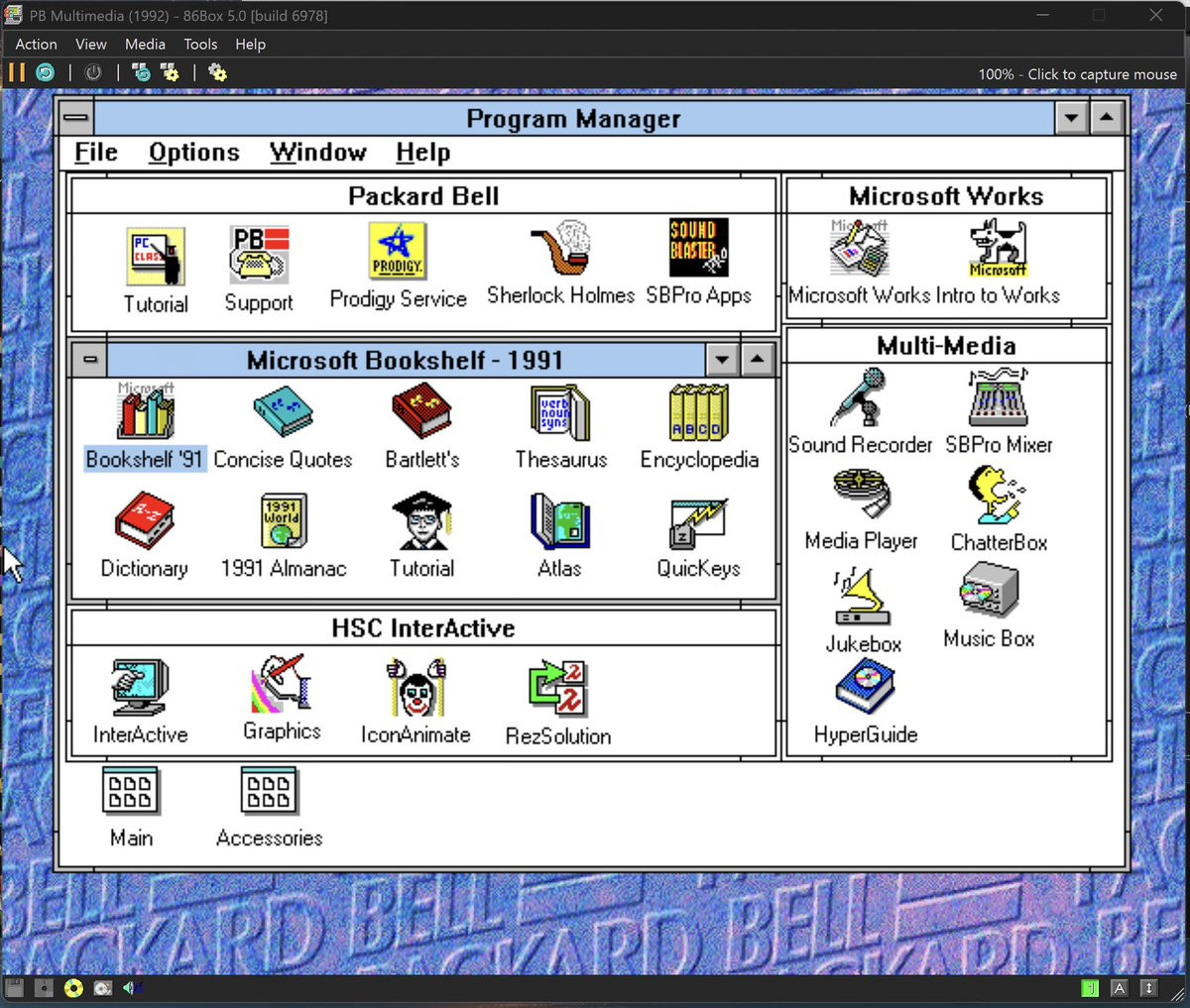Open Program Manager Window menu
Image resolution: width=1190 pixels, height=1008 pixels.
click(318, 153)
